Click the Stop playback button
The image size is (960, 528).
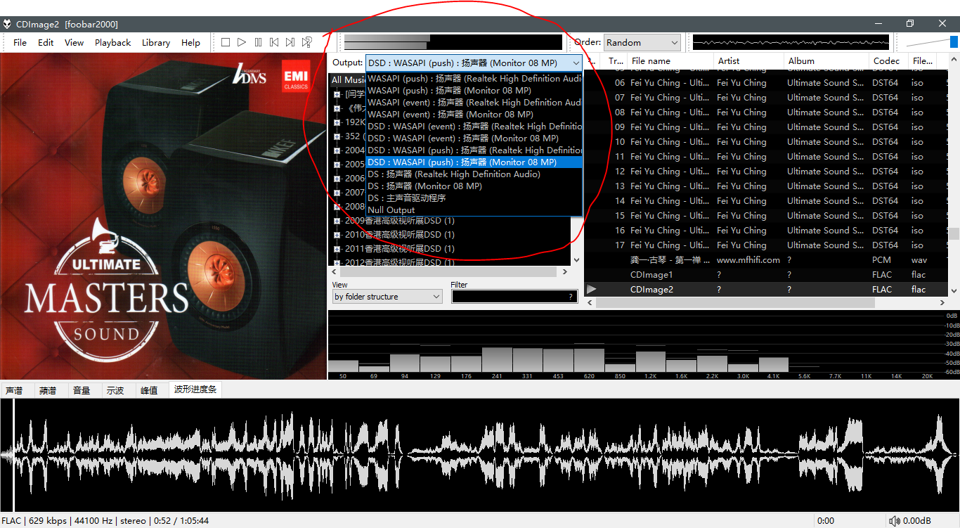(226, 42)
